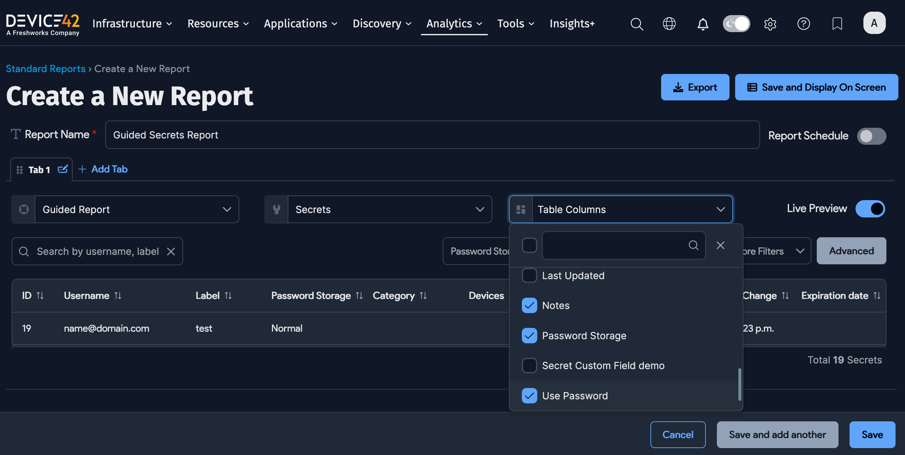Click the bookmark icon in header
This screenshot has height=455, width=905.
click(x=837, y=24)
